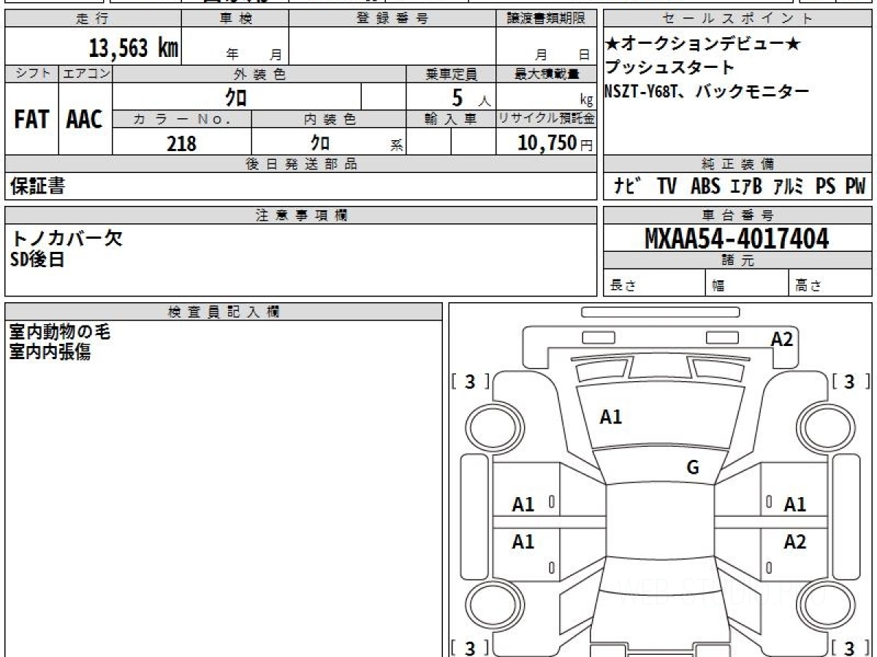The height and width of the screenshot is (657, 877).
Task: Click the color number "218"
Action: [181, 143]
